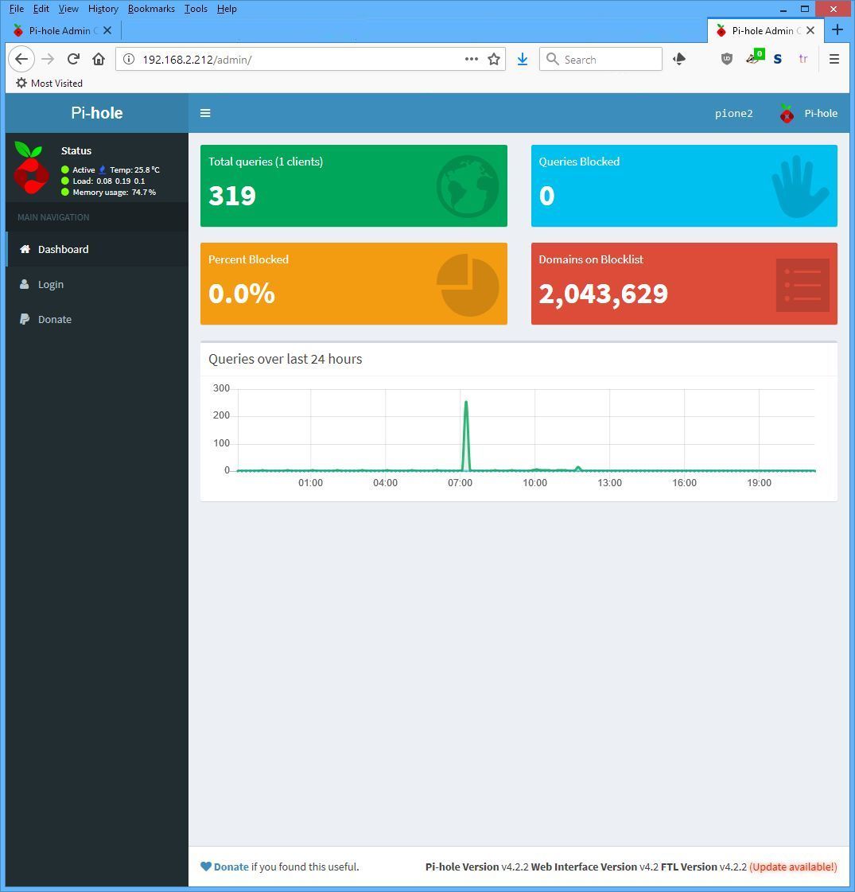Click the 'FTL Version' footer text

pyautogui.click(x=689, y=867)
